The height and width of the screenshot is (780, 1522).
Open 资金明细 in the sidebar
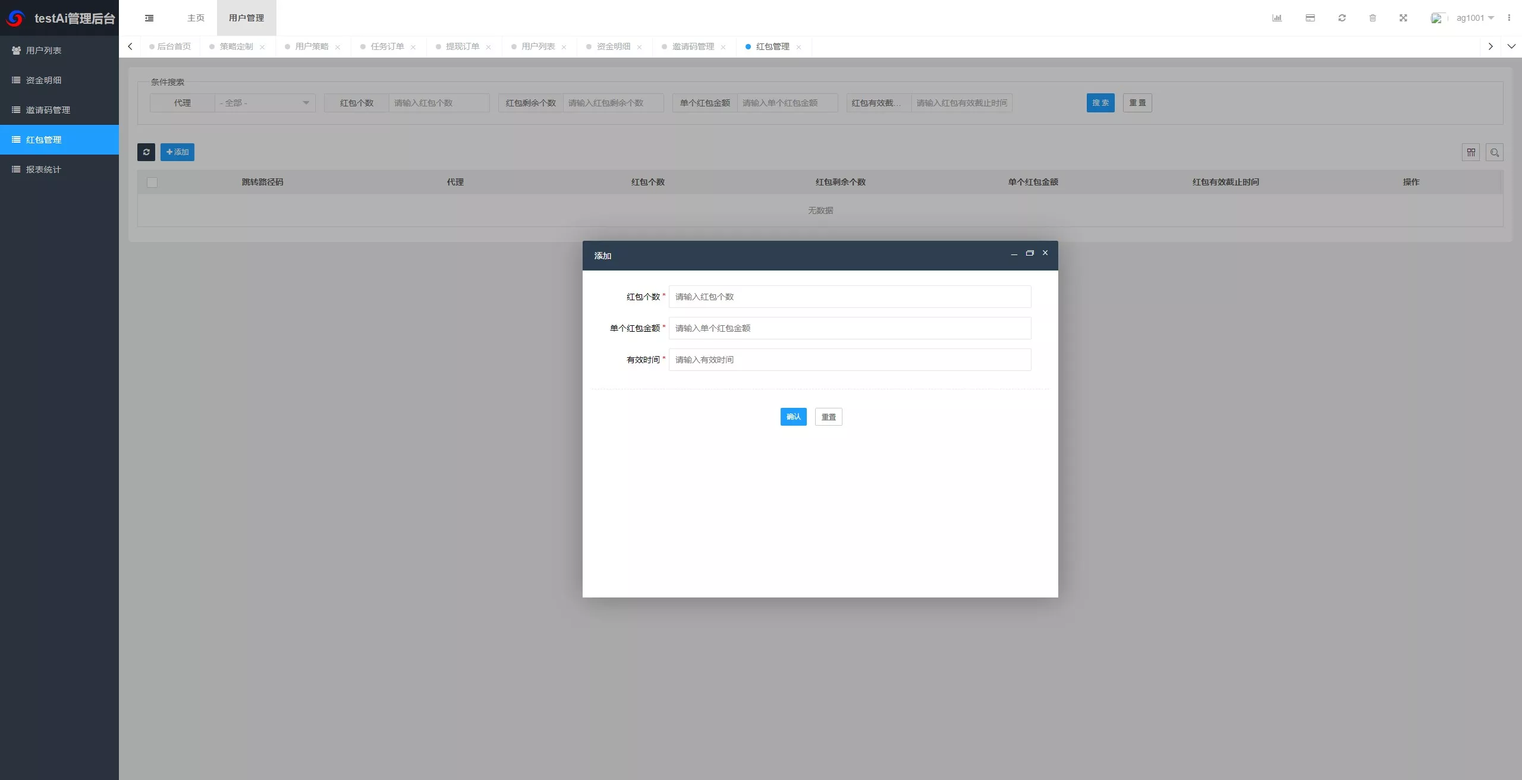(59, 80)
